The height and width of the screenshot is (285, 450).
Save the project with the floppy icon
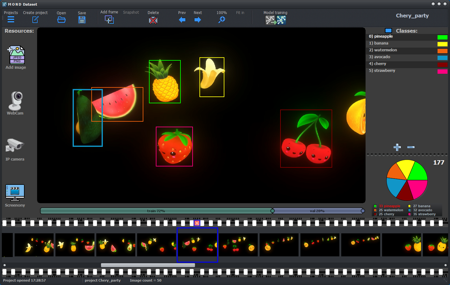(82, 20)
